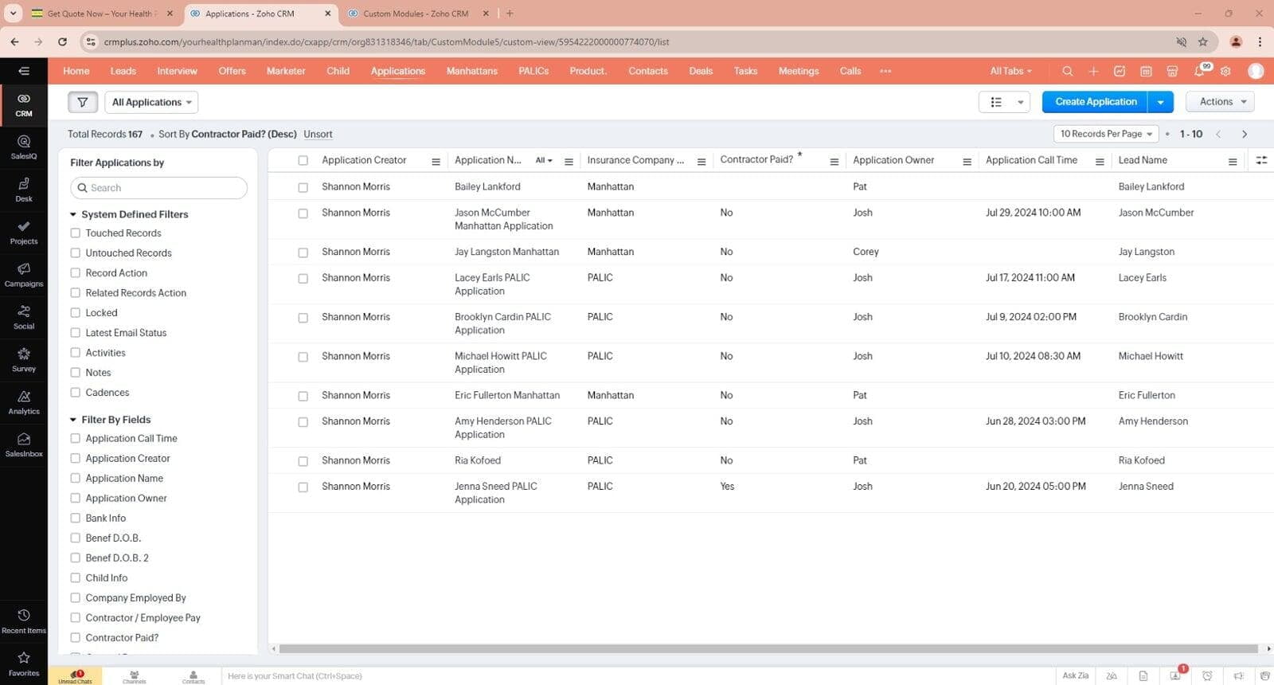This screenshot has width=1274, height=685.
Task: Open the Deals tab
Action: point(701,71)
